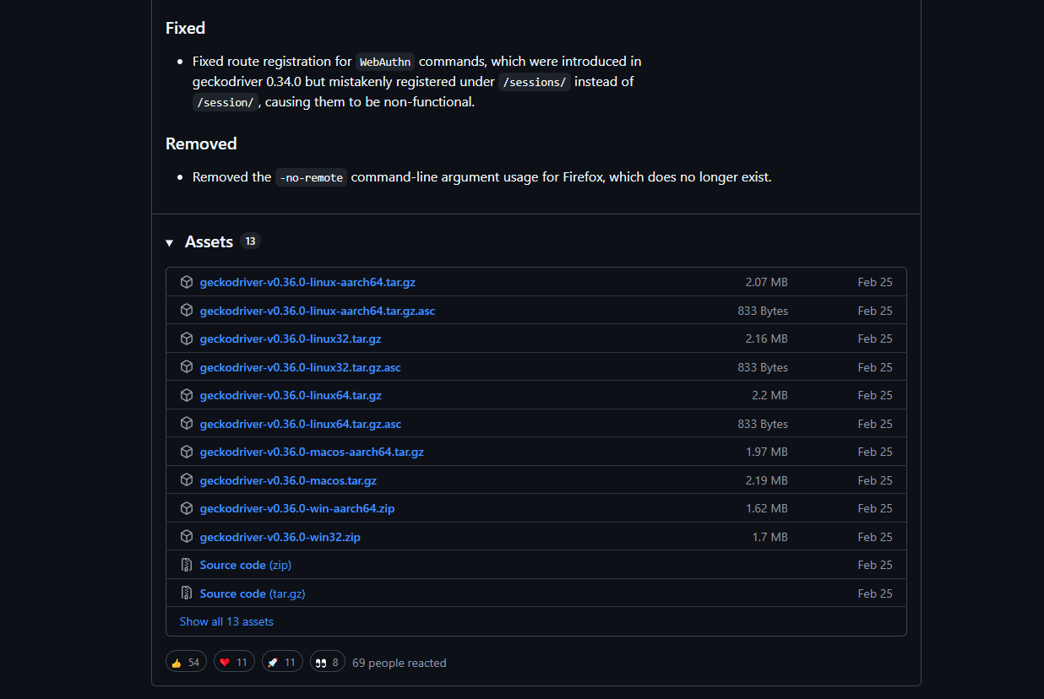The image size is (1044, 699).
Task: Click package icon beside macos-aarch64.tar.gz
Action: [187, 452]
